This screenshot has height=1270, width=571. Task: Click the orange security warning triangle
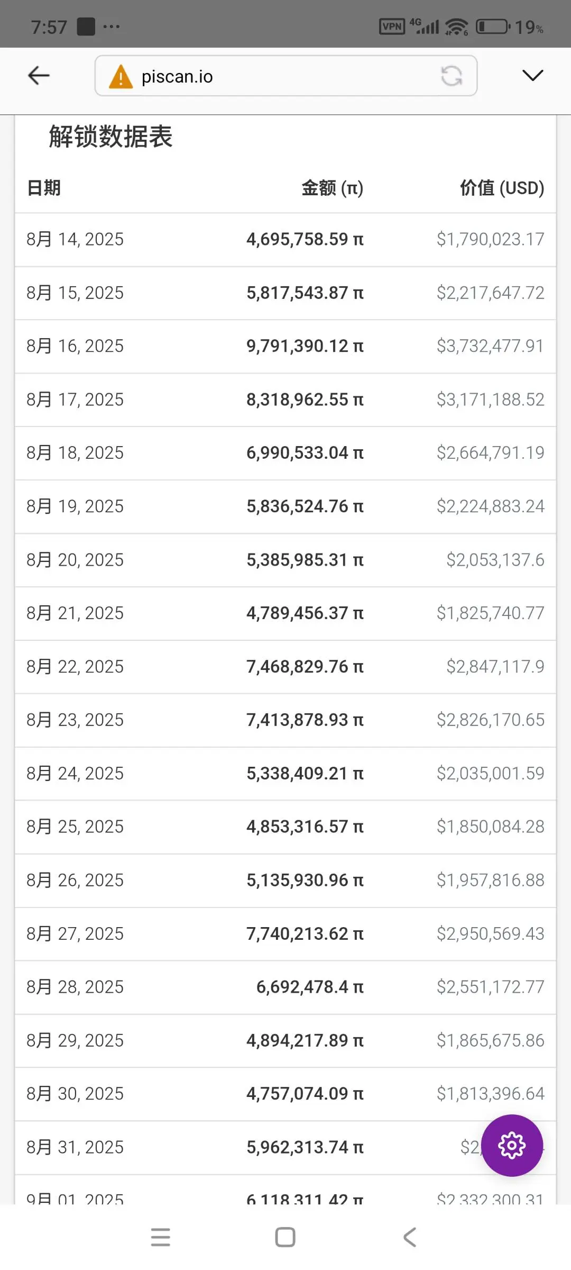[x=121, y=76]
